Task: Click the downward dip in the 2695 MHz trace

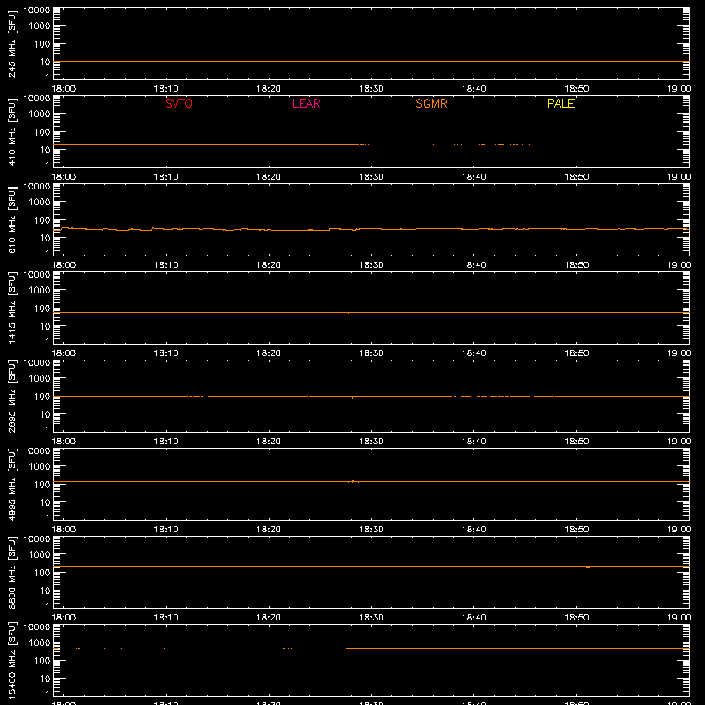Action: tap(352, 398)
